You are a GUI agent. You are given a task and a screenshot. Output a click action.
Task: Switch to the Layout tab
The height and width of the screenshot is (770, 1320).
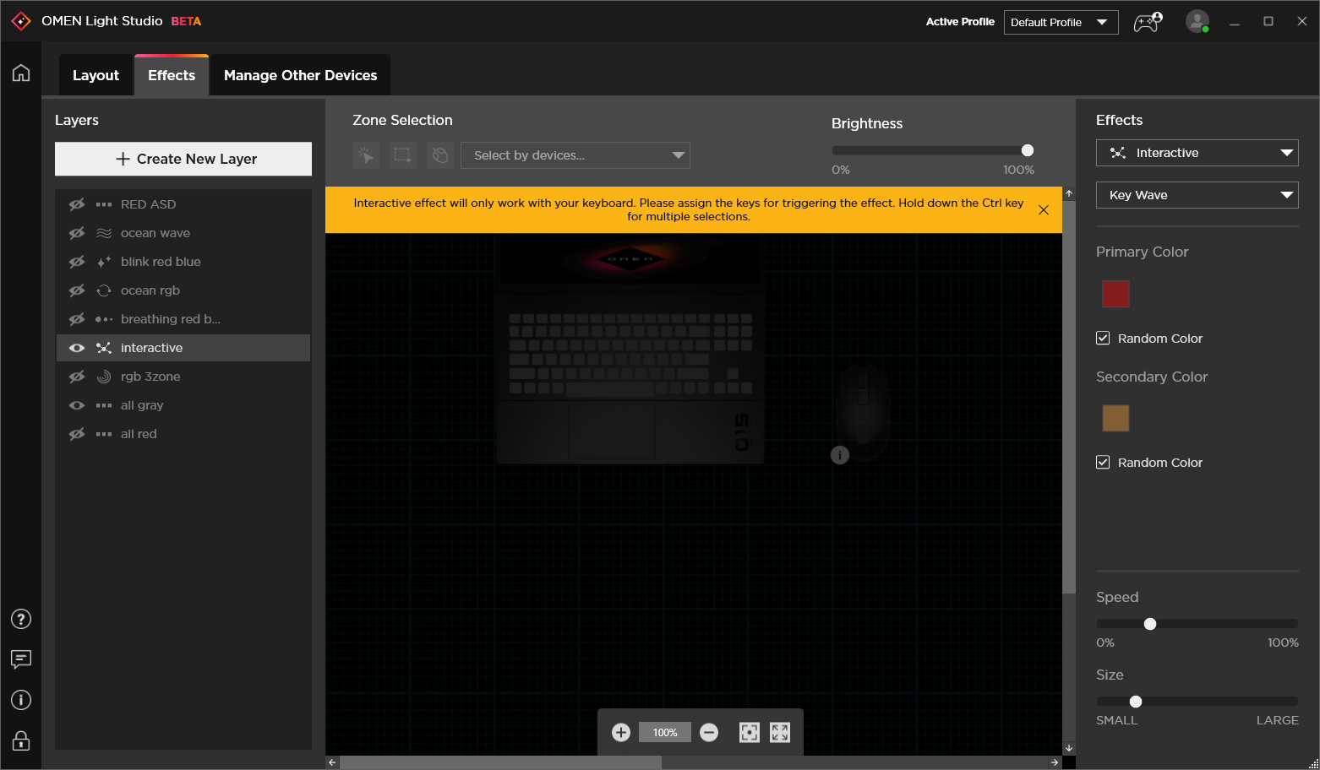(95, 74)
